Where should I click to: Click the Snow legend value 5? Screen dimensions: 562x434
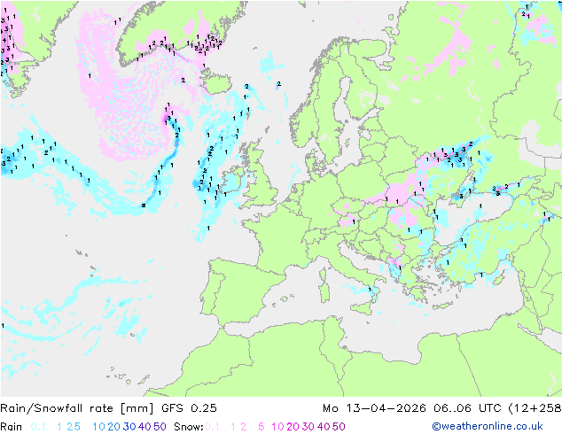pos(261,427)
